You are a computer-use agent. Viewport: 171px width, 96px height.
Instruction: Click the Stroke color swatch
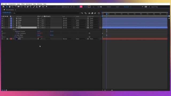pyautogui.click(x=89, y=7)
